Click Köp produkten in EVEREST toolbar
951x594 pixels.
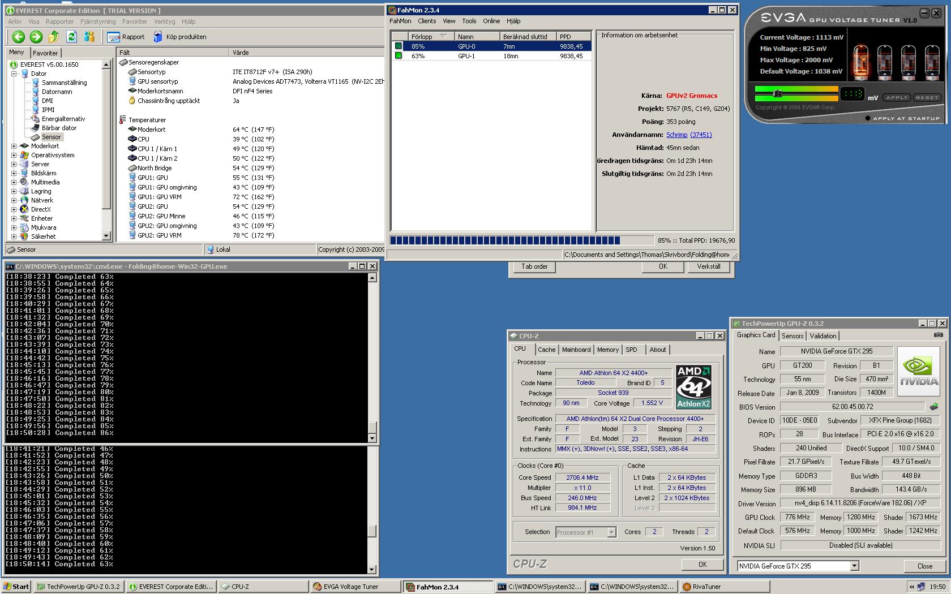click(179, 37)
